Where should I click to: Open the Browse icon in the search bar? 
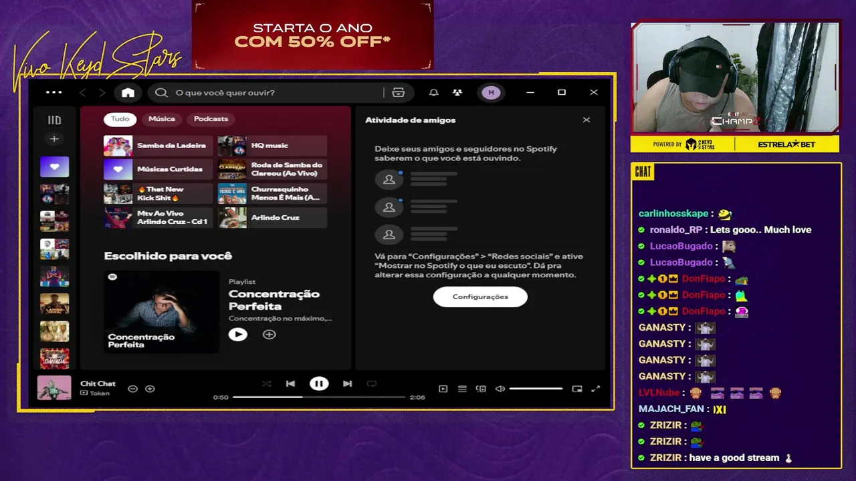pos(399,93)
